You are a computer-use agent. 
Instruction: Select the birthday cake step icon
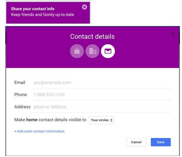pyautogui.click(x=77, y=51)
